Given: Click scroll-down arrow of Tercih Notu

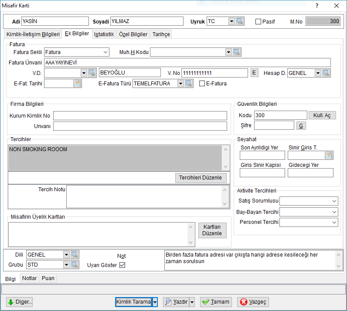Looking at the screenshot, I should (x=225, y=203).
